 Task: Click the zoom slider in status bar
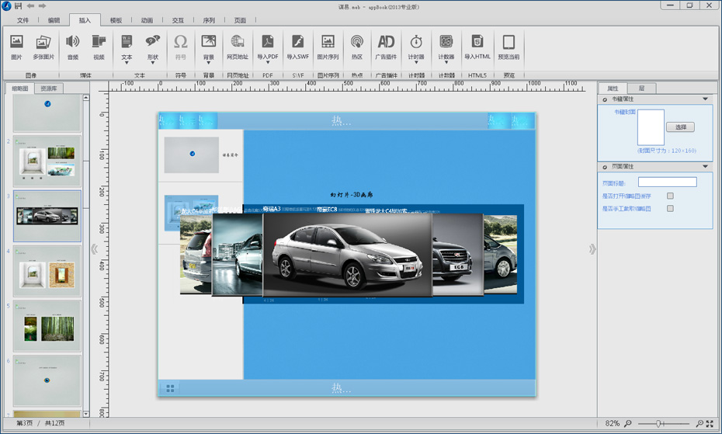coord(660,424)
